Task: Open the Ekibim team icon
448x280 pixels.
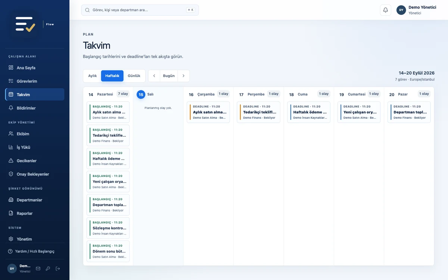Action: [11, 134]
